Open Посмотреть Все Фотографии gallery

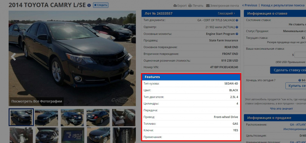pyautogui.click(x=37, y=101)
